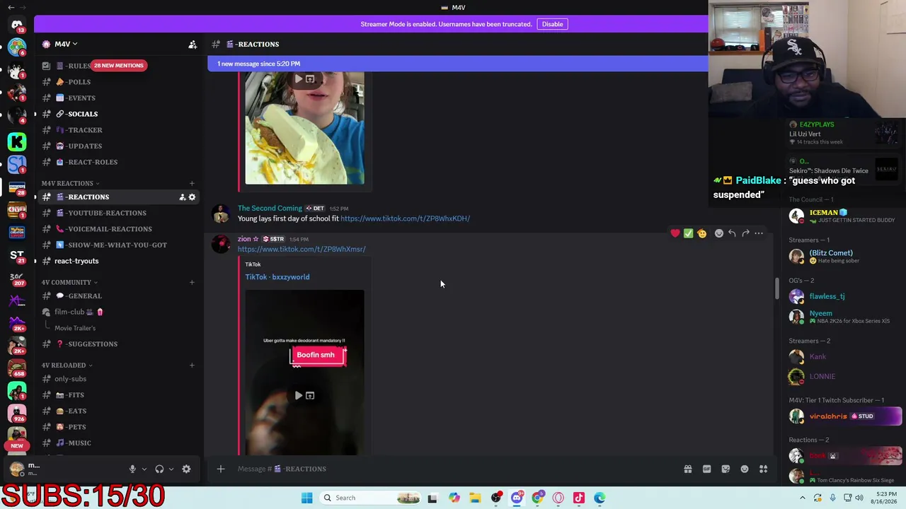Reply to zion's message
Viewport: 906px width, 509px height.
click(732, 233)
